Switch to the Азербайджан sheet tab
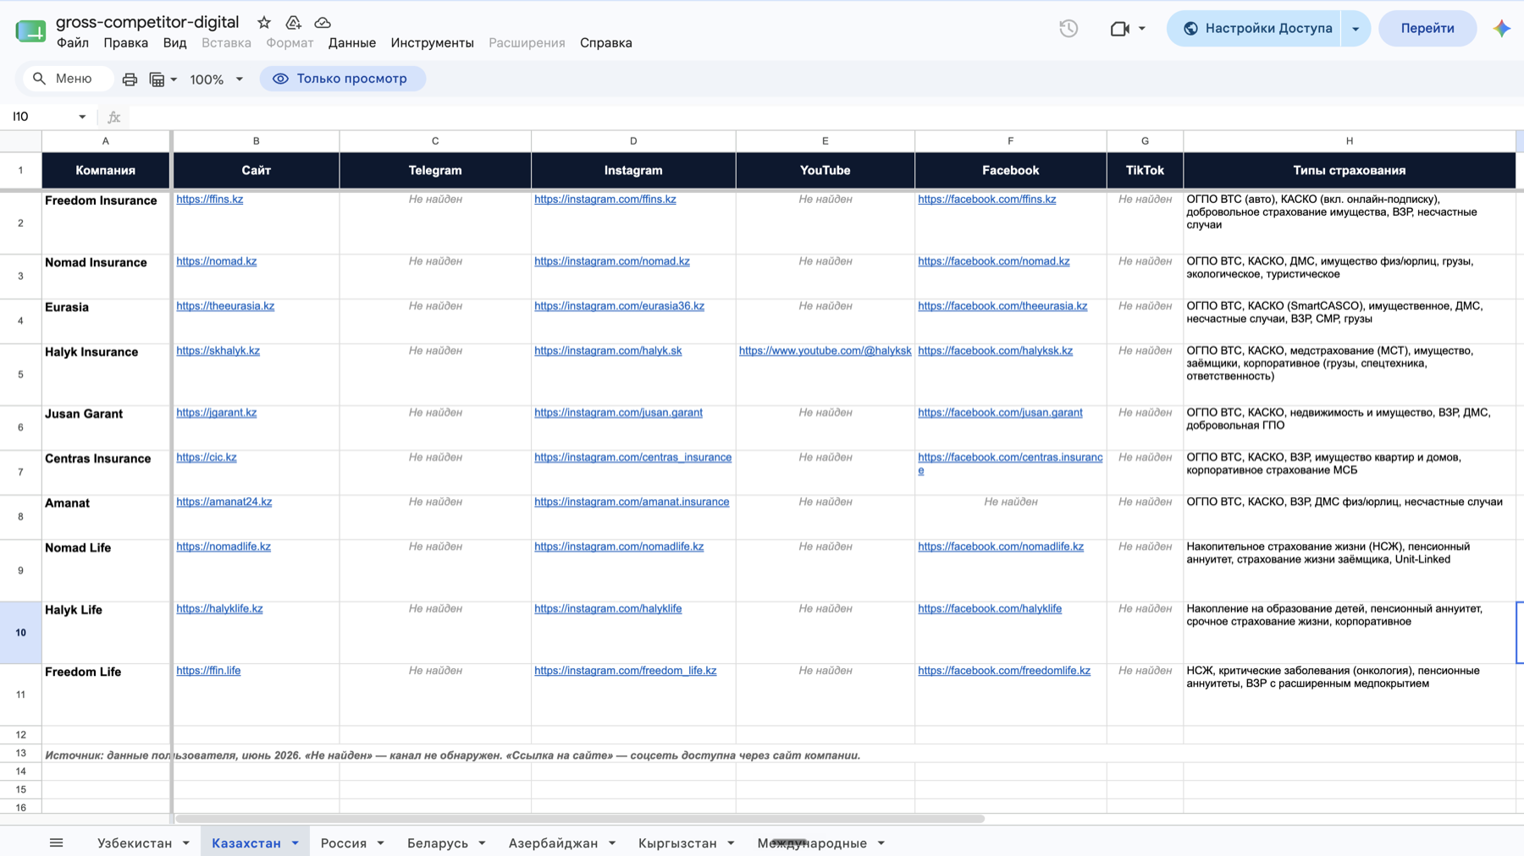1524x856 pixels. (554, 843)
